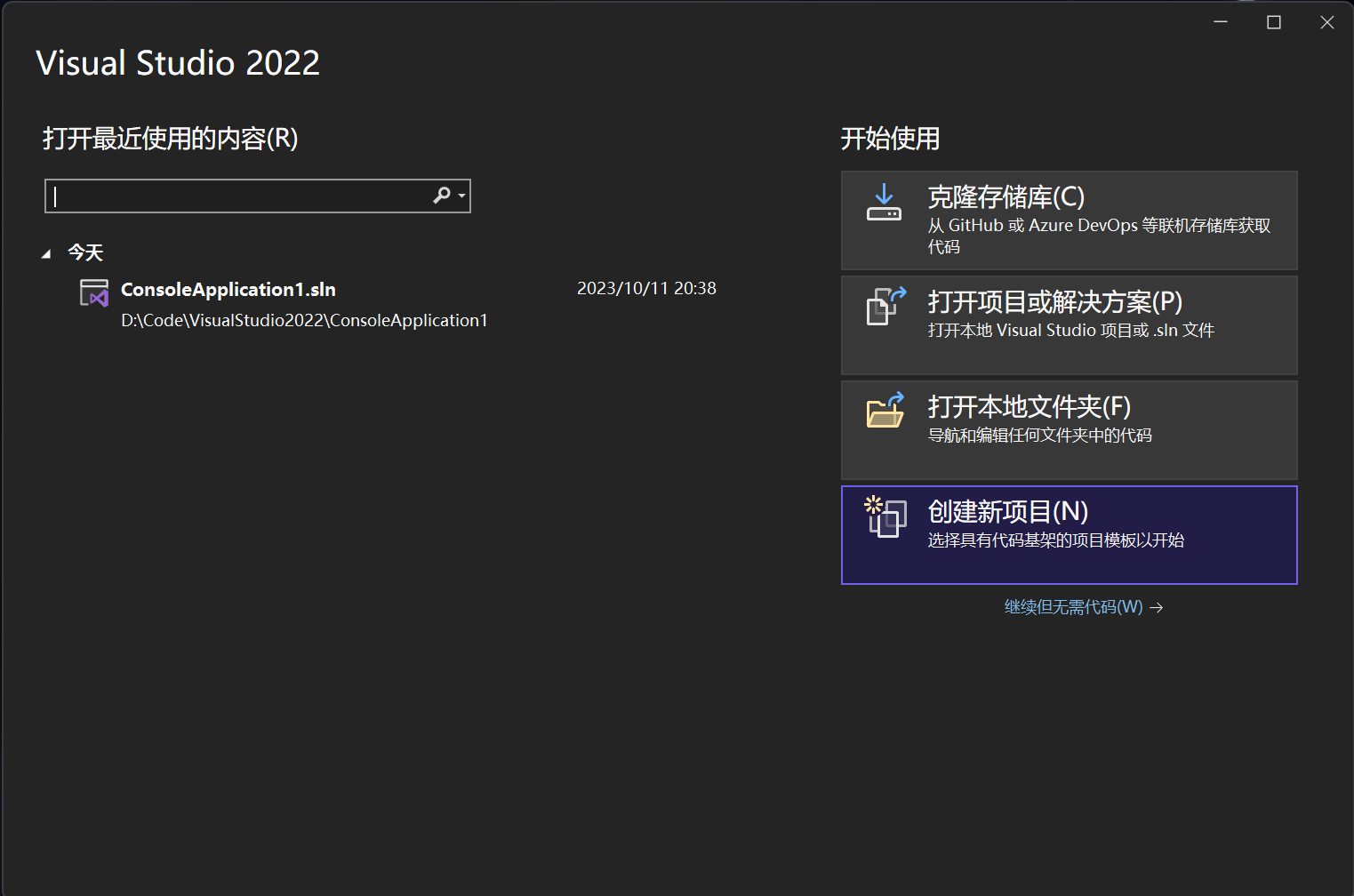
Task: Click the 今天 group disclosure triangle
Action: (47, 252)
